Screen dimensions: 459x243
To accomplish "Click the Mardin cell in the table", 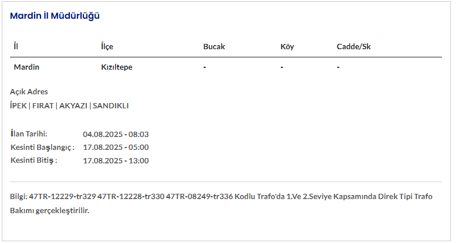I will click(26, 67).
